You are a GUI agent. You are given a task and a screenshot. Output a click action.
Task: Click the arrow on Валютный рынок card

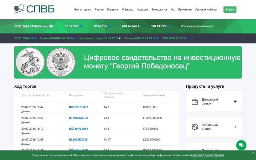click(235, 127)
